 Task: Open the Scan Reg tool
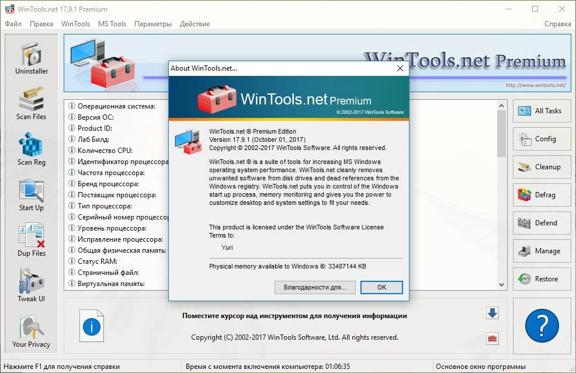31,149
